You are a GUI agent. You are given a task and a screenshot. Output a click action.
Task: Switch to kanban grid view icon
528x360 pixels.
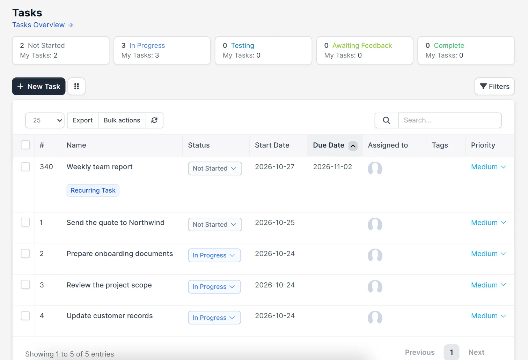tap(76, 87)
